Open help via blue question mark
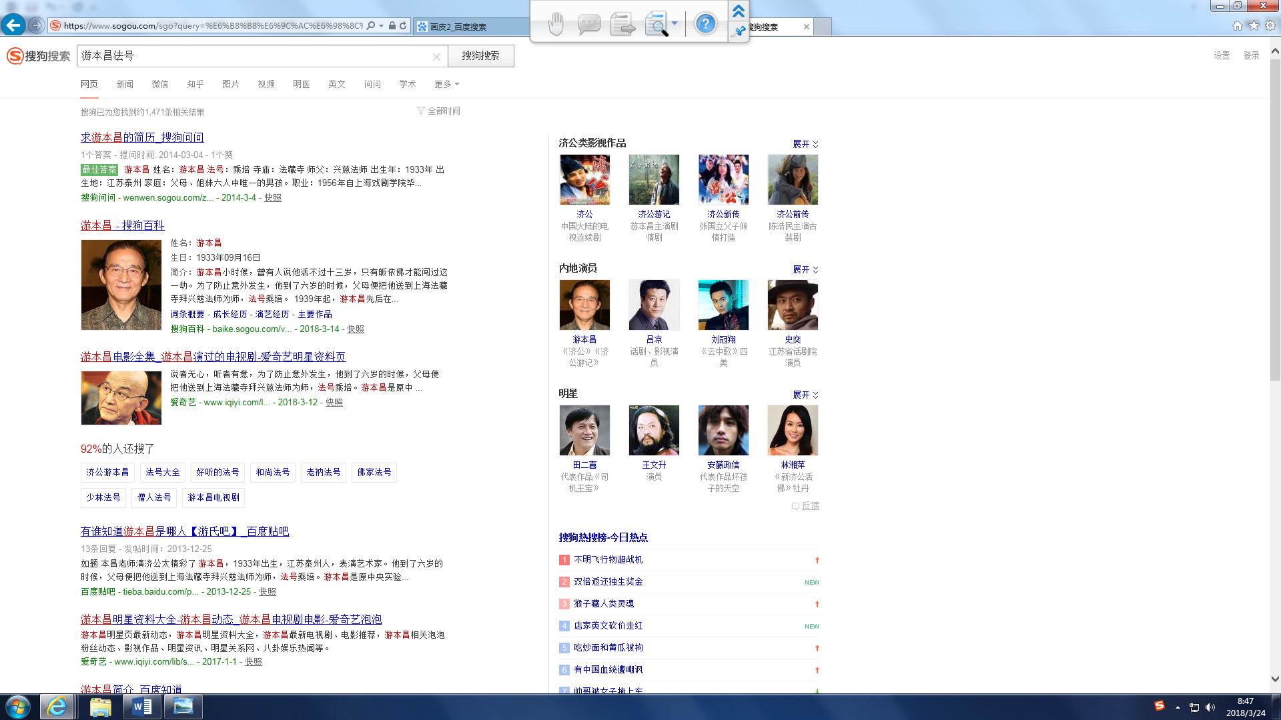Viewport: 1281px width, 720px height. point(705,24)
